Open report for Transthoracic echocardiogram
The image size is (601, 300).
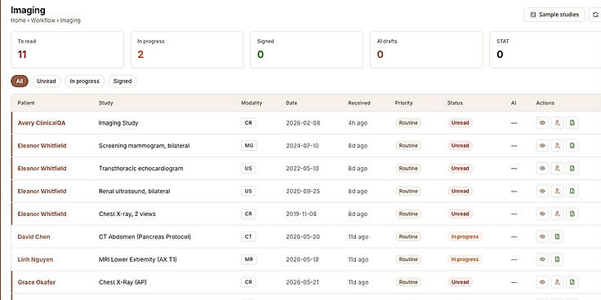tap(572, 169)
